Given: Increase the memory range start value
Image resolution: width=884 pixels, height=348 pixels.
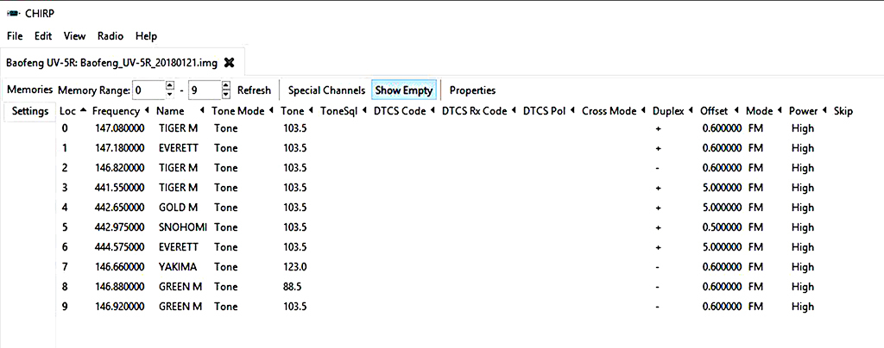Looking at the screenshot, I should coord(170,86).
